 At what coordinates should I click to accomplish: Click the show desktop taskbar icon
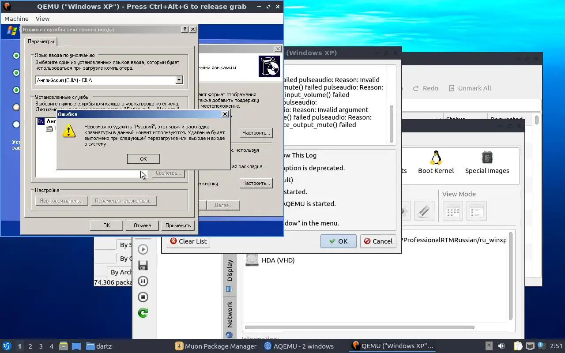tap(76, 346)
